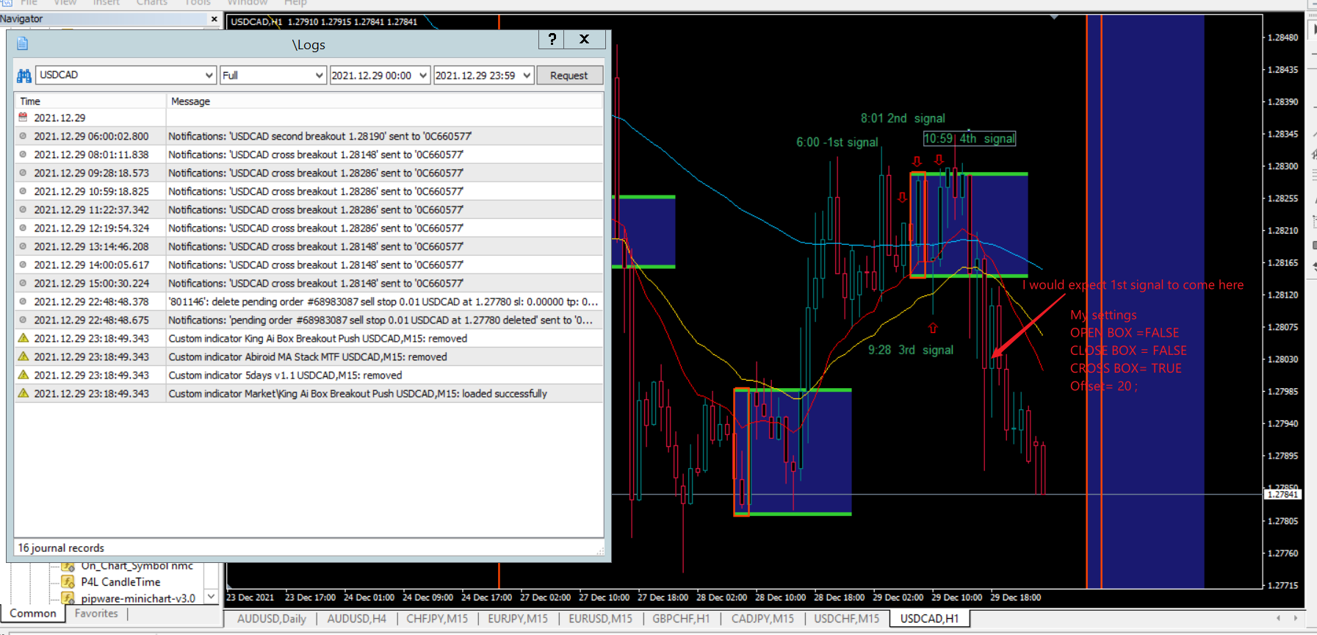Click the indicator icon next to P4L CandleTime
This screenshot has width=1317, height=635.
(68, 581)
